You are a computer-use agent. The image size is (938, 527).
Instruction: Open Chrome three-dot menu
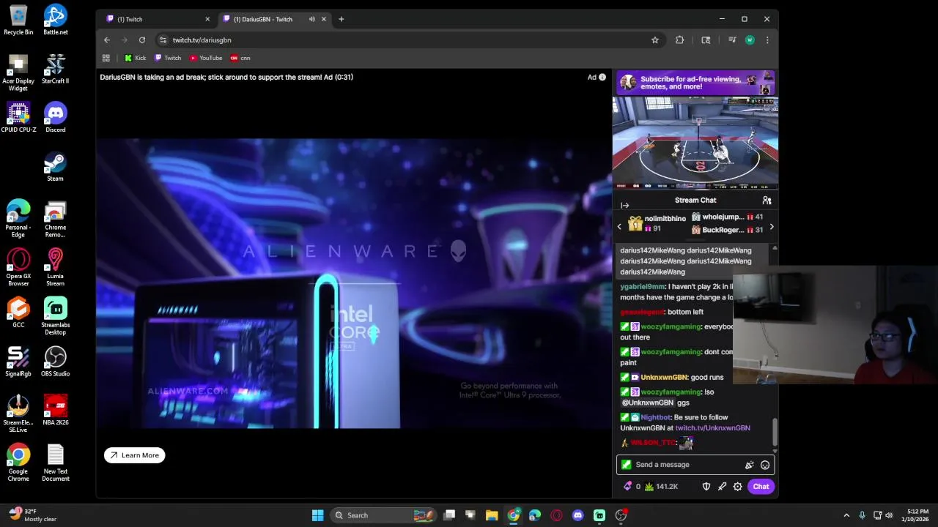(x=767, y=40)
